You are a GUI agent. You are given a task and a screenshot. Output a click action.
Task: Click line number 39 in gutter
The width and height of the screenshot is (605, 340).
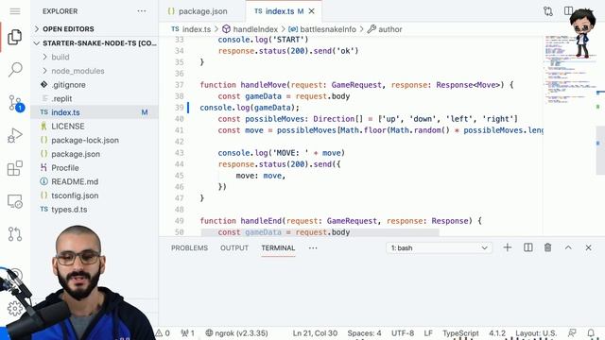(x=179, y=108)
